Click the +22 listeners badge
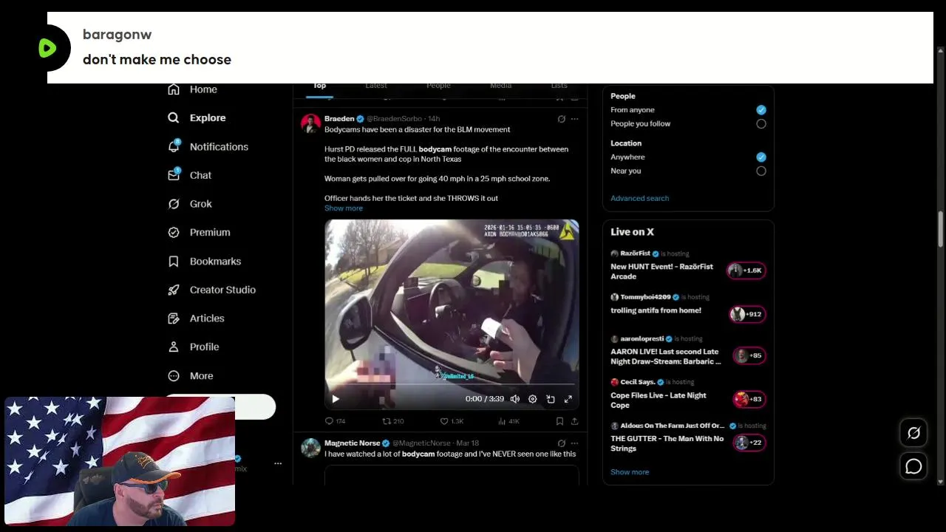This screenshot has width=946, height=532. (x=749, y=443)
